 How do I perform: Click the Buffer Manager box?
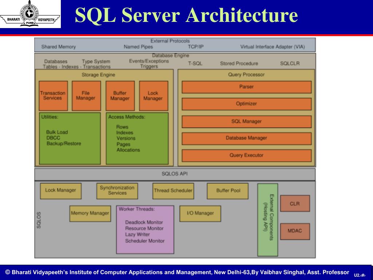pyautogui.click(x=120, y=96)
